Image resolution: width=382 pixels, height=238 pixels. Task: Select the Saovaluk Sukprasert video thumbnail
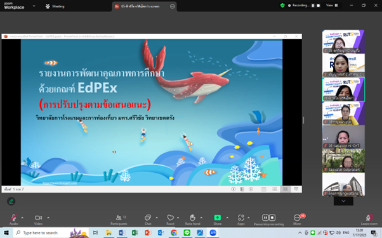click(343, 161)
